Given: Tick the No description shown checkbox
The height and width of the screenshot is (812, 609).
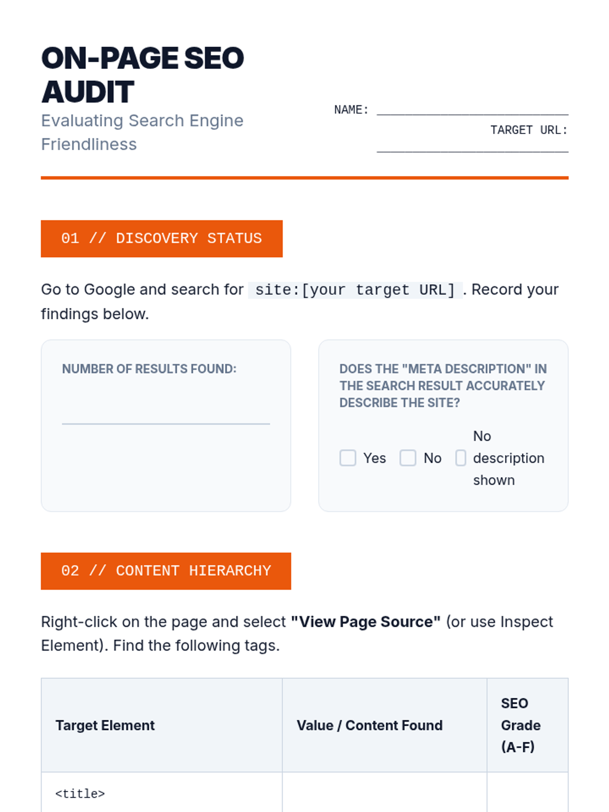Looking at the screenshot, I should [460, 458].
